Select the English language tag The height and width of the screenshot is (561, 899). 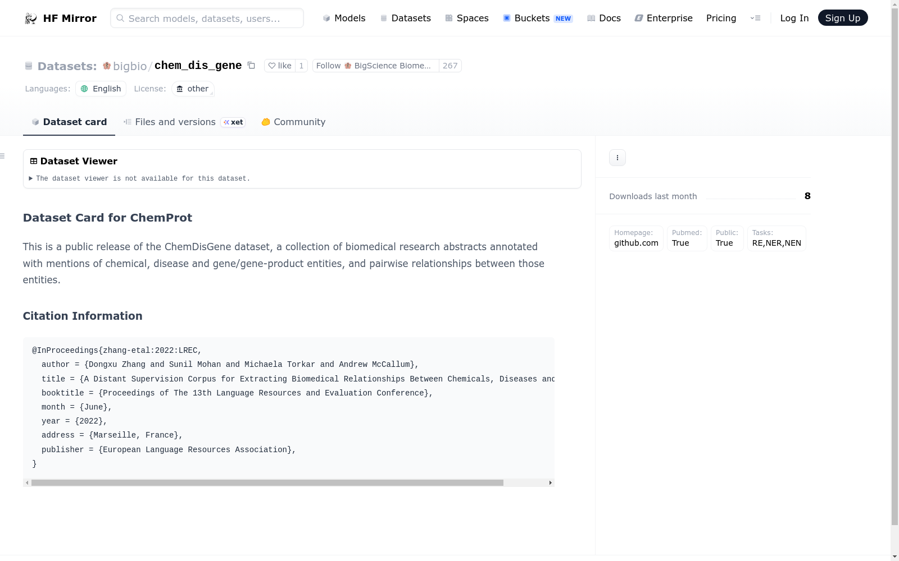101,89
